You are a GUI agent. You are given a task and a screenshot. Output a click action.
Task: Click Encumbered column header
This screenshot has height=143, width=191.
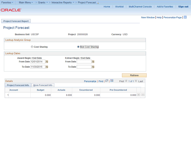86,90
